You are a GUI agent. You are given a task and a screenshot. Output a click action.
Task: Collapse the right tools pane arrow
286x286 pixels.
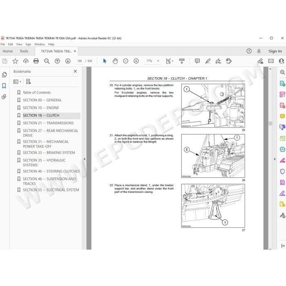(x=275, y=159)
